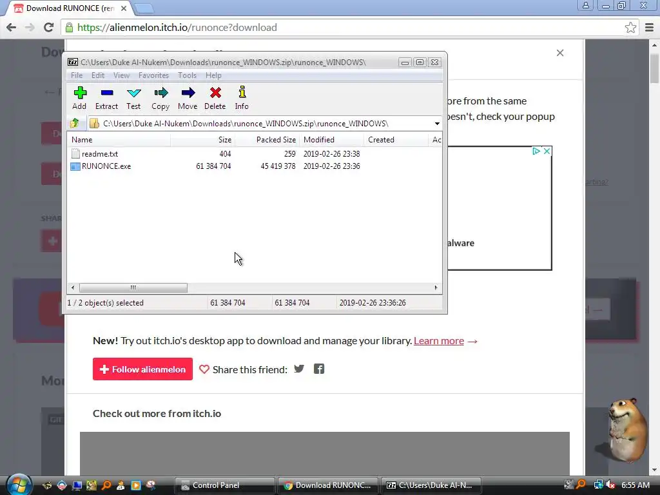The height and width of the screenshot is (495, 660).
Task: Go up one folder level in 7-Zip
Action: coord(75,123)
